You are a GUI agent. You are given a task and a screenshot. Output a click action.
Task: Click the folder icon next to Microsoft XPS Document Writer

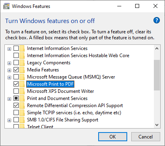point(22,91)
